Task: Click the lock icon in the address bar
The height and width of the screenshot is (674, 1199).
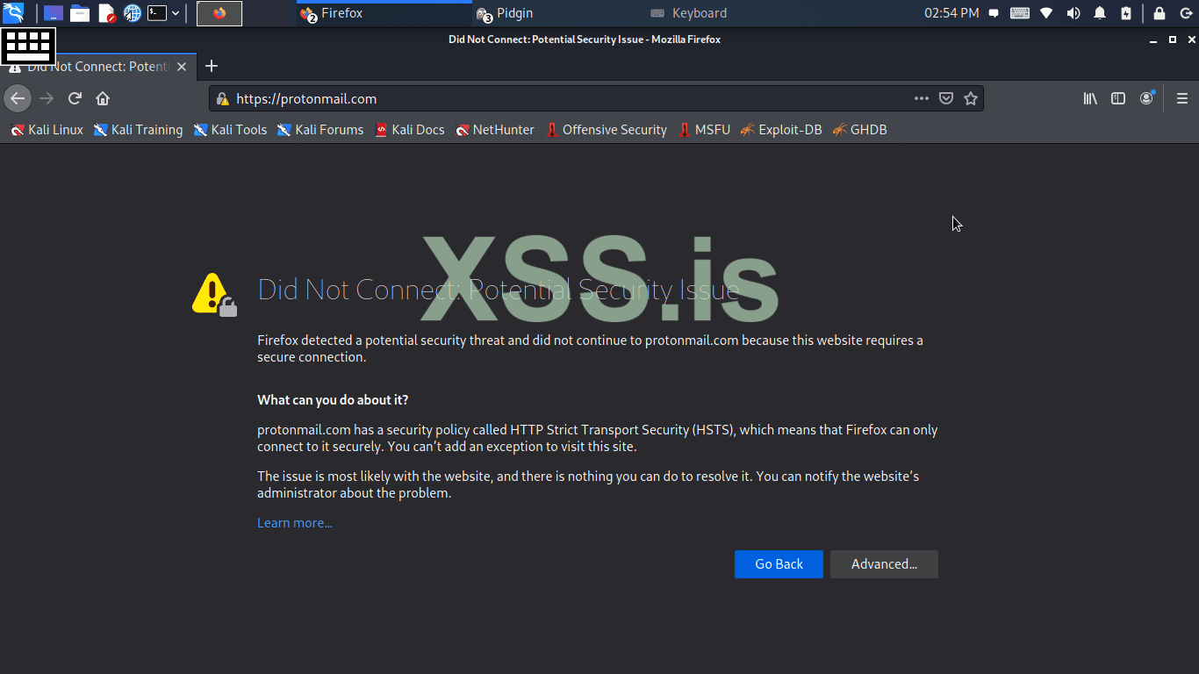Action: click(x=221, y=98)
